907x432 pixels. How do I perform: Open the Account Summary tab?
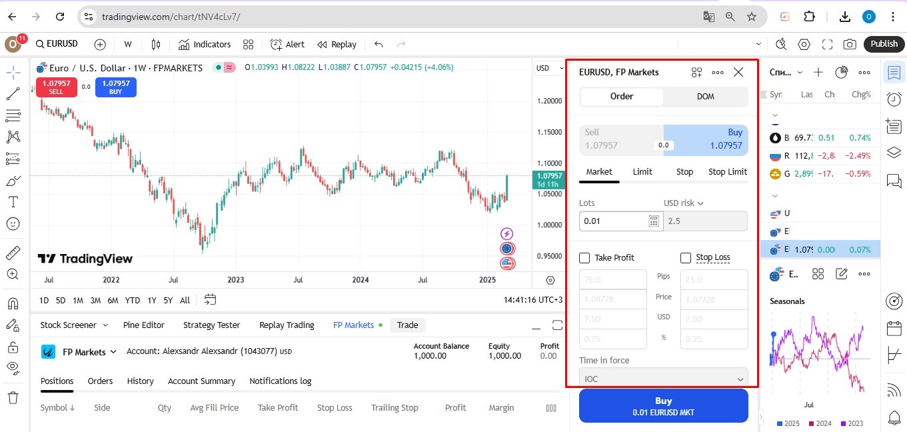[x=201, y=381]
